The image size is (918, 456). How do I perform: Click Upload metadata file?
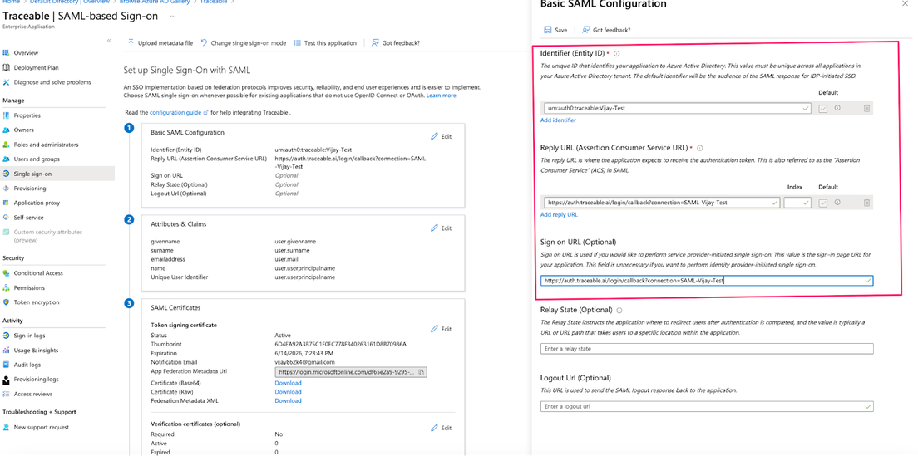160,42
